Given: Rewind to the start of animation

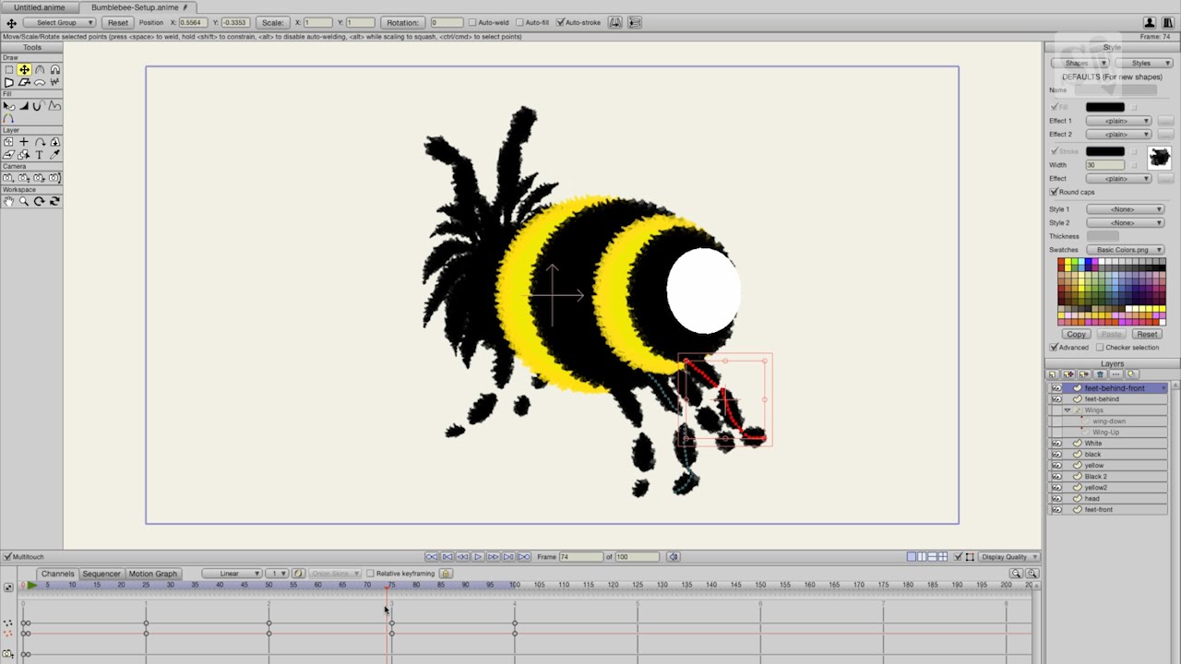Looking at the screenshot, I should coord(432,557).
